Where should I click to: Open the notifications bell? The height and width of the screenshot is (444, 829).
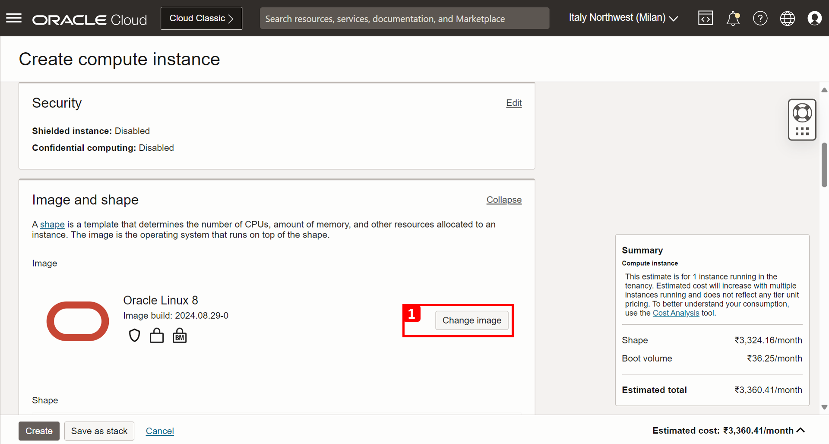[733, 18]
